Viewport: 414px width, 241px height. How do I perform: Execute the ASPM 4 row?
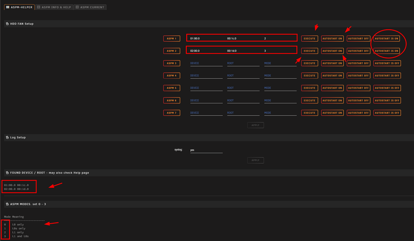(x=309, y=76)
